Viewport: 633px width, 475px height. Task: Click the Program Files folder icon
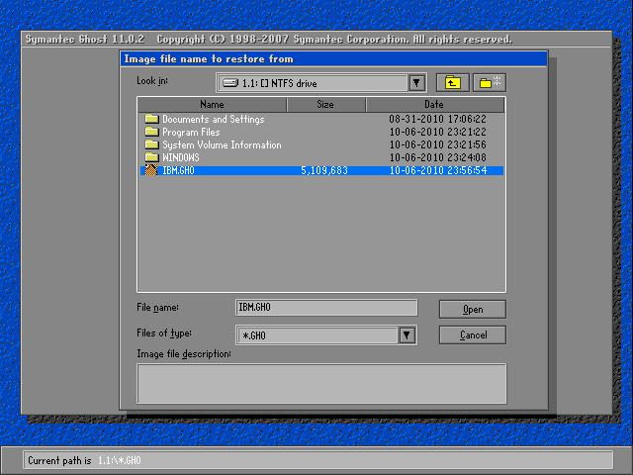click(x=151, y=132)
